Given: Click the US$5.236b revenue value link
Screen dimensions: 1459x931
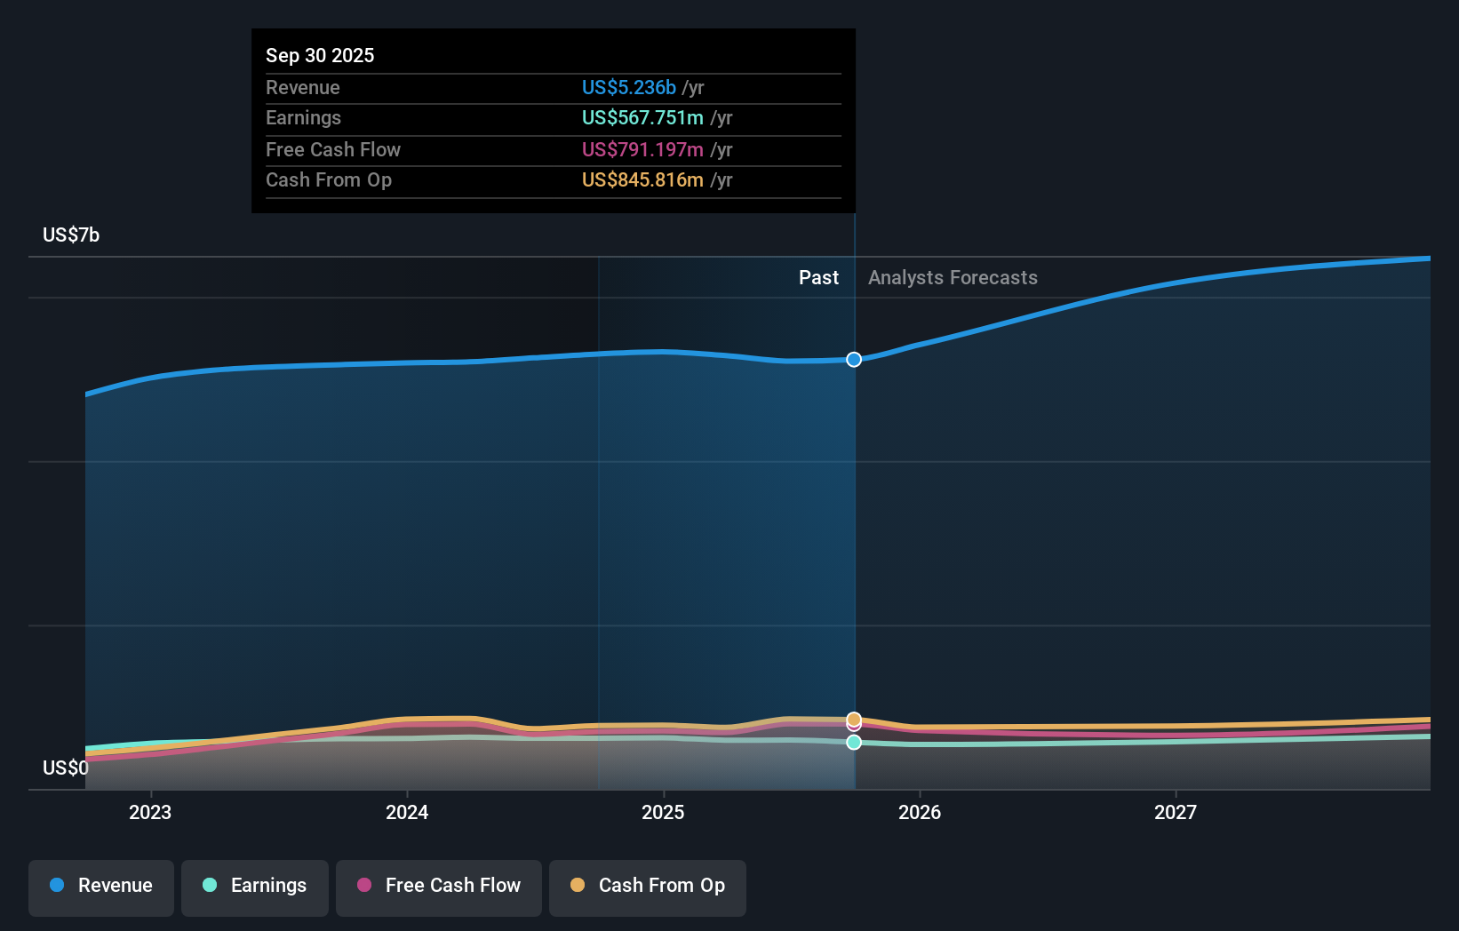Looking at the screenshot, I should [630, 87].
